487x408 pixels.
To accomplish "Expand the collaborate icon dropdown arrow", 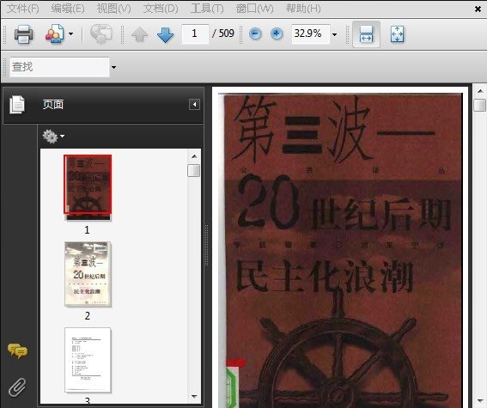I will [70, 33].
